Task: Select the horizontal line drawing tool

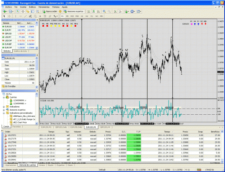Action: click(x=21, y=16)
